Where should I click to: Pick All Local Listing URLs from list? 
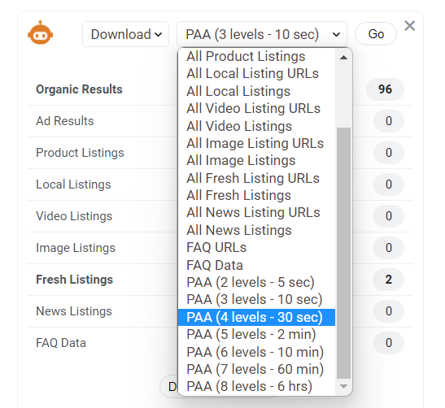pos(256,73)
